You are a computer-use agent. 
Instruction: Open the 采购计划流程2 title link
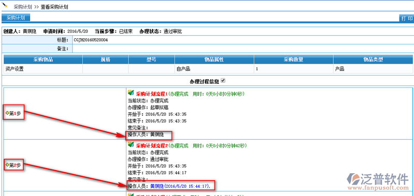point(152,145)
